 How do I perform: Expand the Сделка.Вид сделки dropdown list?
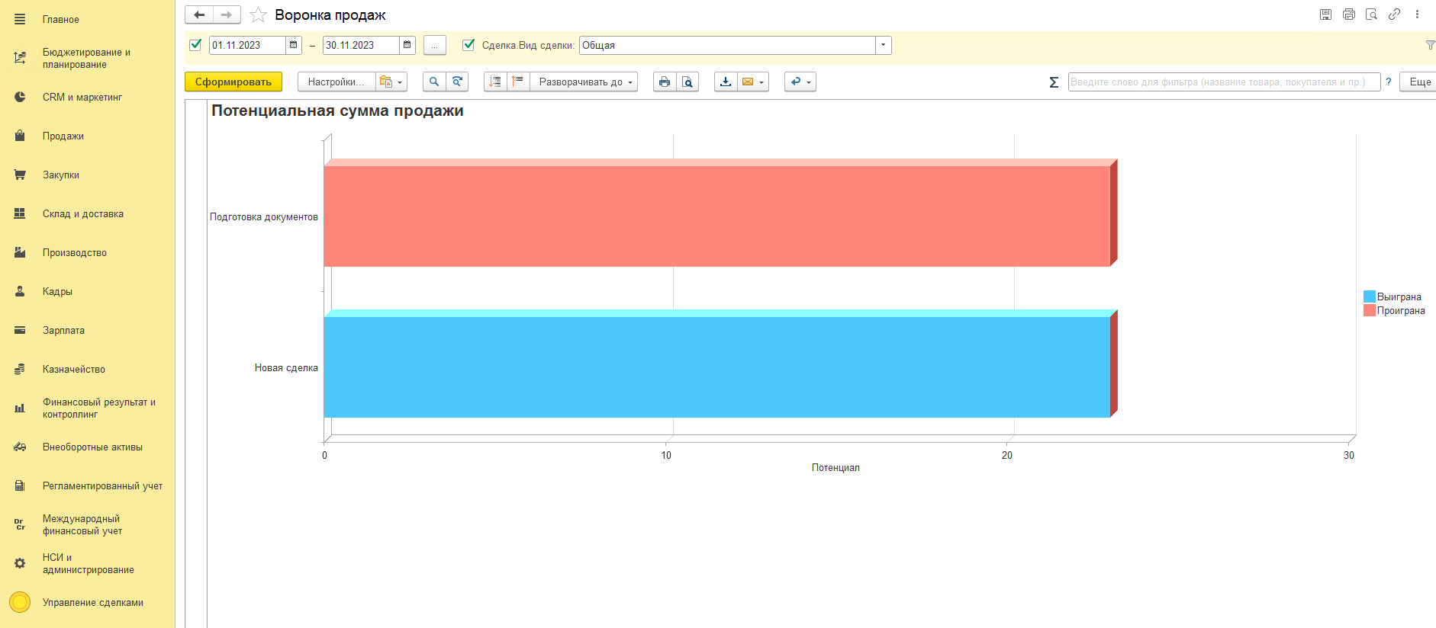pyautogui.click(x=883, y=45)
